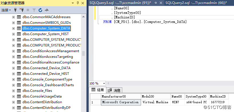The image size is (234, 112).
Task: Expand dbo.Computer_System_HIST node
Action: (x=13, y=34)
